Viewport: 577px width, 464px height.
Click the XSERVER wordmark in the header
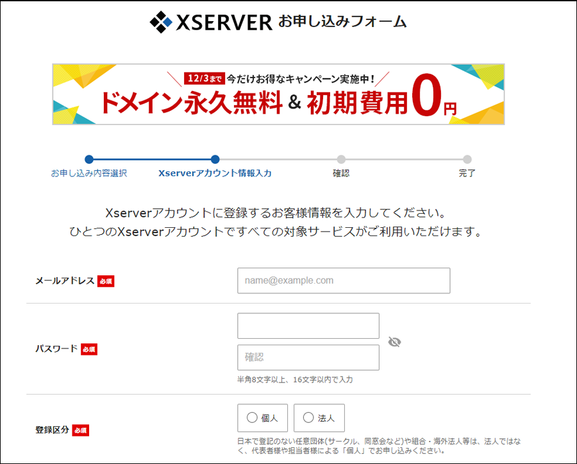224,22
